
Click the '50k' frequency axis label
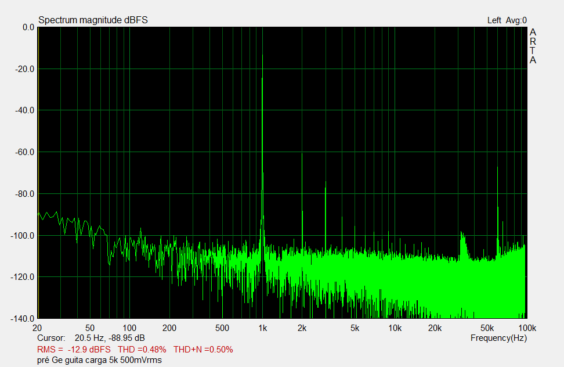[487, 328]
